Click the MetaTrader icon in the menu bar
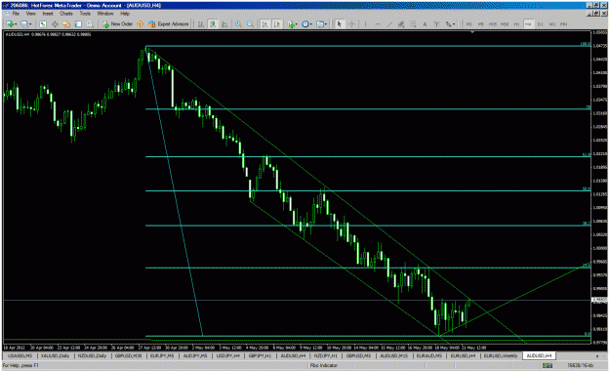610x371 pixels. click(6, 14)
